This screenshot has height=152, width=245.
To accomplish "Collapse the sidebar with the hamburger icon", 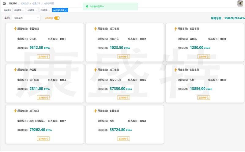I will coord(4,3).
